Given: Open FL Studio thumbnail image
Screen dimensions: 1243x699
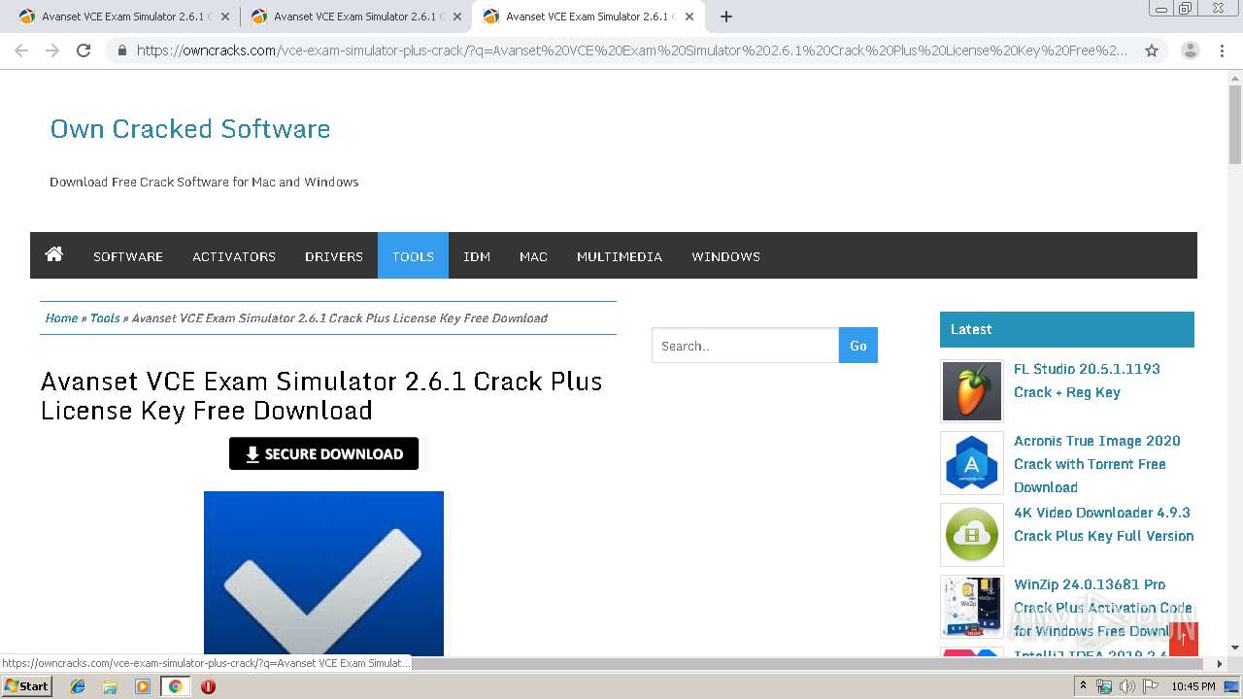Looking at the screenshot, I should point(972,391).
